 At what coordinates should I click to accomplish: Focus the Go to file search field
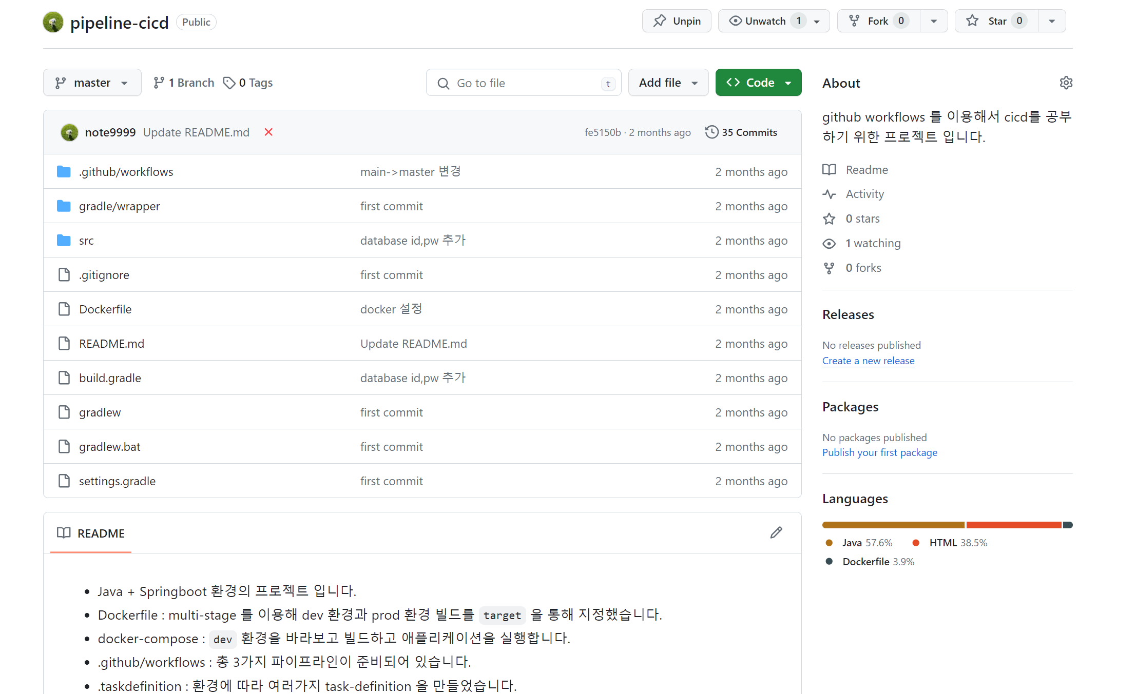pyautogui.click(x=524, y=83)
